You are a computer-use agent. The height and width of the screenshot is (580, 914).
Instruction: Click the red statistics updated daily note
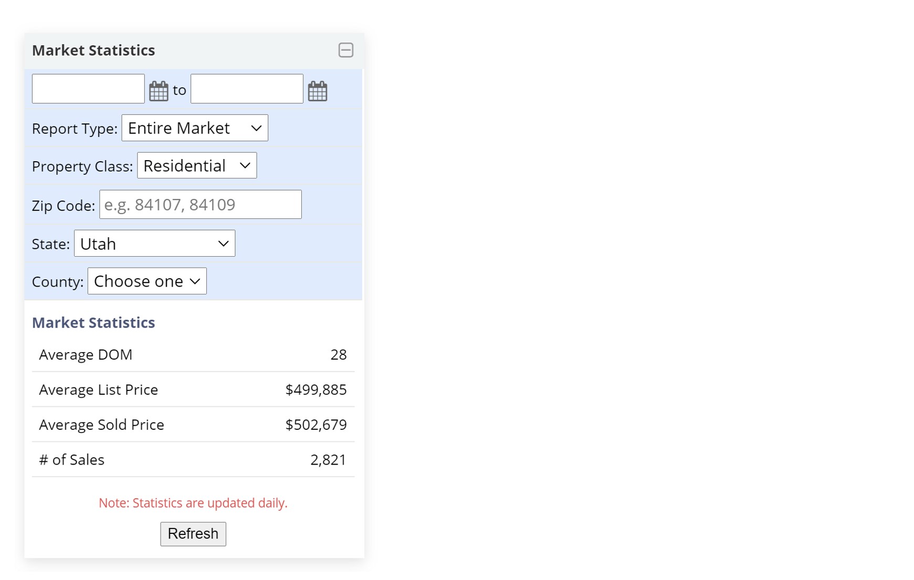(193, 503)
